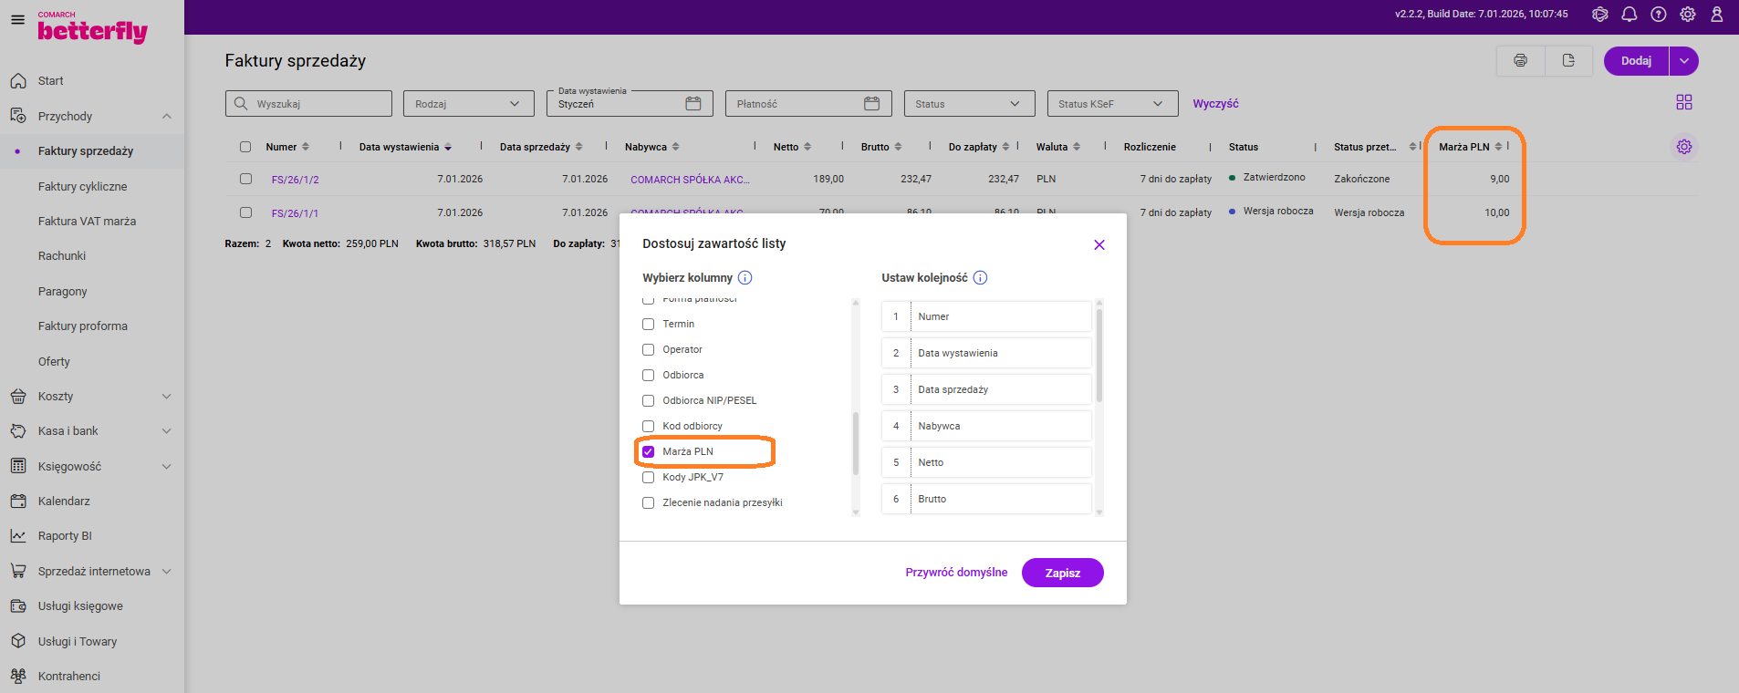Switch to grid view icon
Image resolution: width=1739 pixels, height=693 pixels.
[x=1683, y=102]
